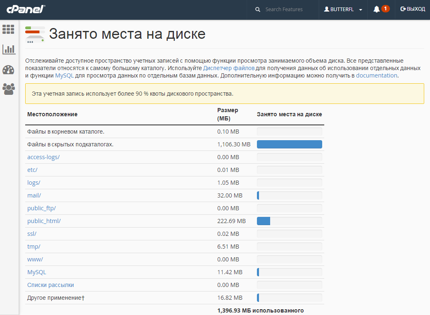Open the MySQL link in description text
Screen dimensions: 430x315
64,75
